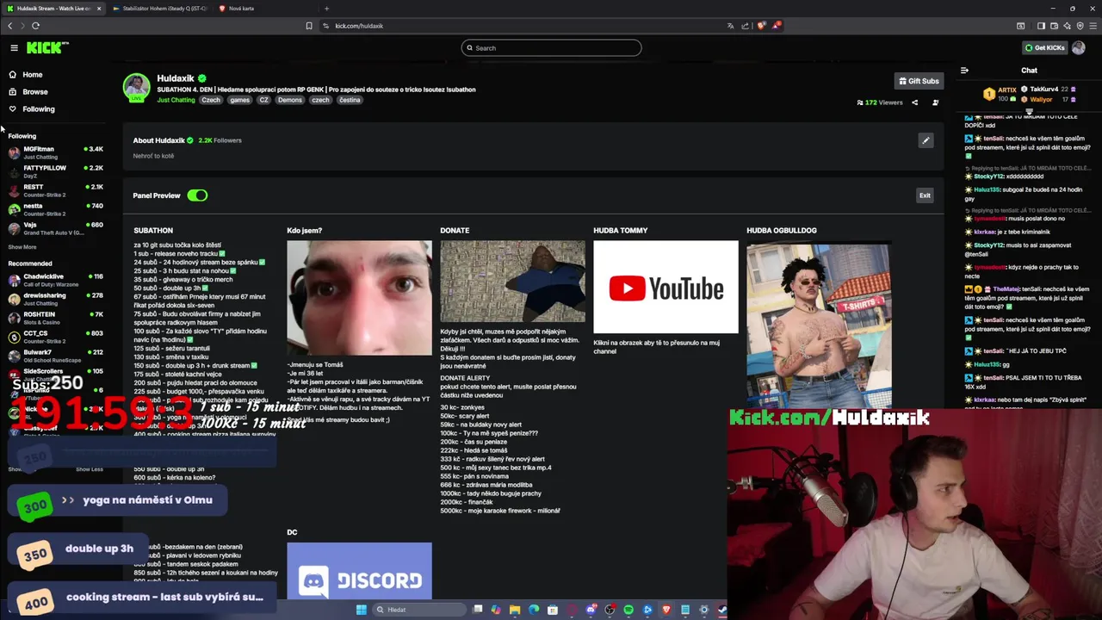Open the Just Chatting category link
Image resolution: width=1102 pixels, height=620 pixels.
[x=176, y=100]
